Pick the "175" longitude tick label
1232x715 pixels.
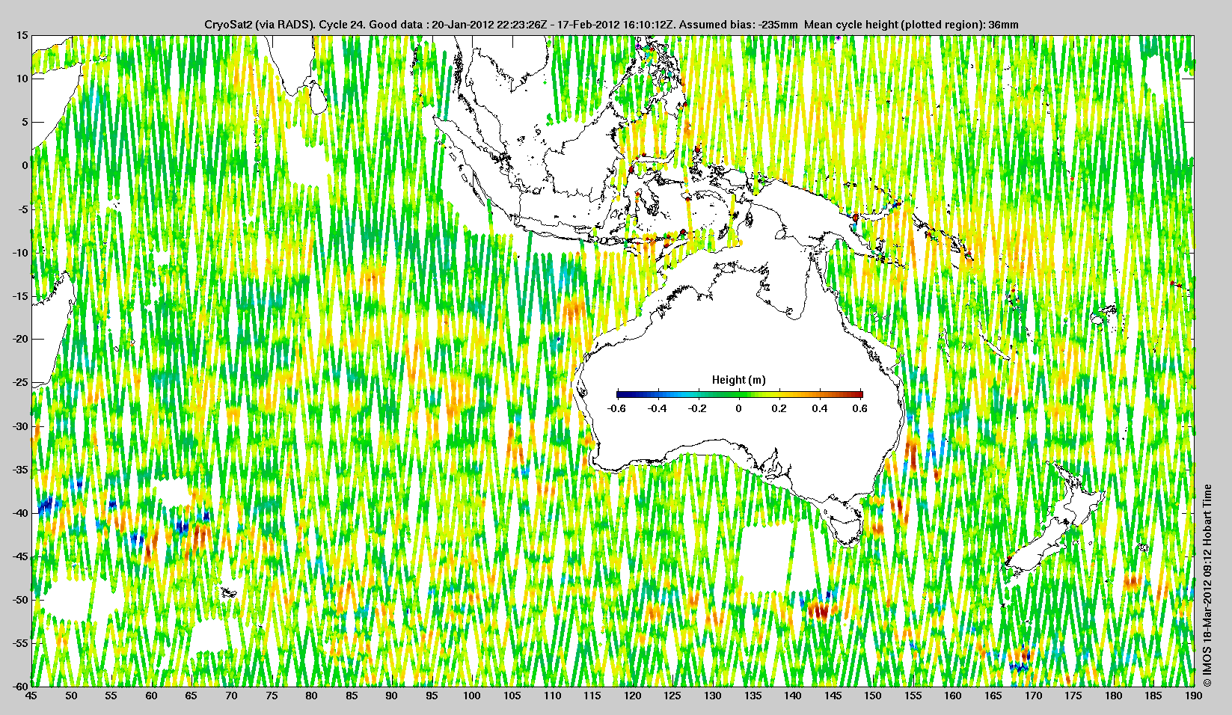pyautogui.click(x=1073, y=696)
